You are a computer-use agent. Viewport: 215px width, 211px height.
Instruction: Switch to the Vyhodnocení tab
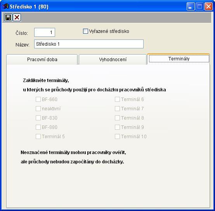(x=113, y=60)
